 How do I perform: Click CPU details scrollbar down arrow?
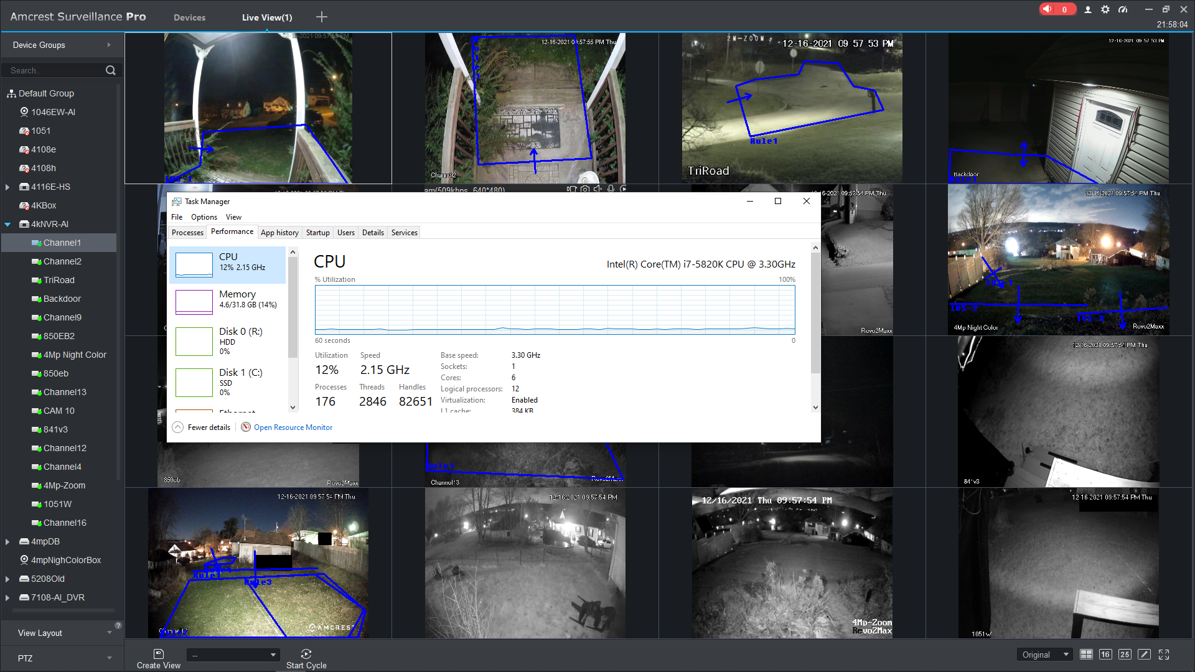point(815,408)
